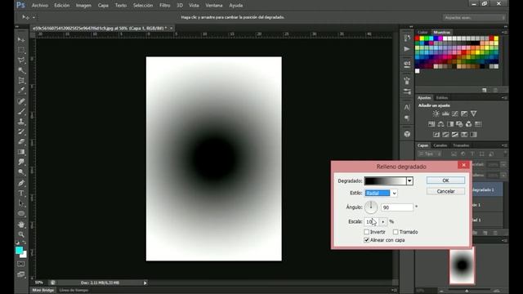Add a Brightness/Contrast adjustment
523x294 pixels.
(436, 114)
